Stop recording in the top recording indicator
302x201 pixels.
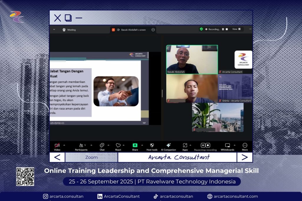tap(226, 29)
